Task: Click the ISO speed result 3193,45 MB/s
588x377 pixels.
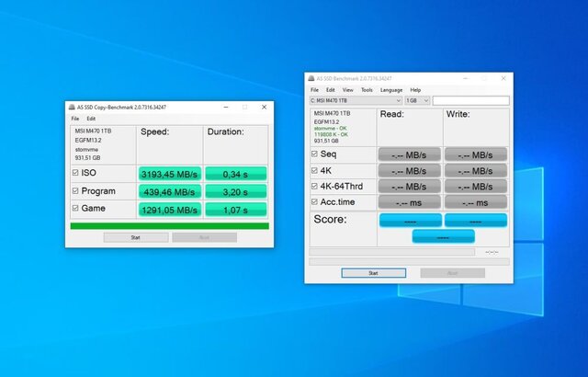Action: click(x=168, y=173)
